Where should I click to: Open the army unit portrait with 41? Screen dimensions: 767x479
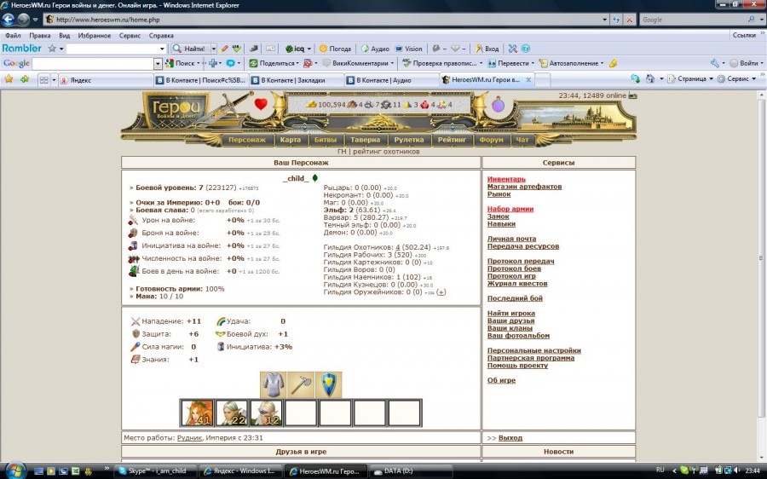pos(197,413)
